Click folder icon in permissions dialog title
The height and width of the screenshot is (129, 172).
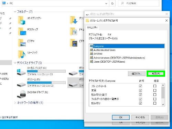[x=87, y=21]
